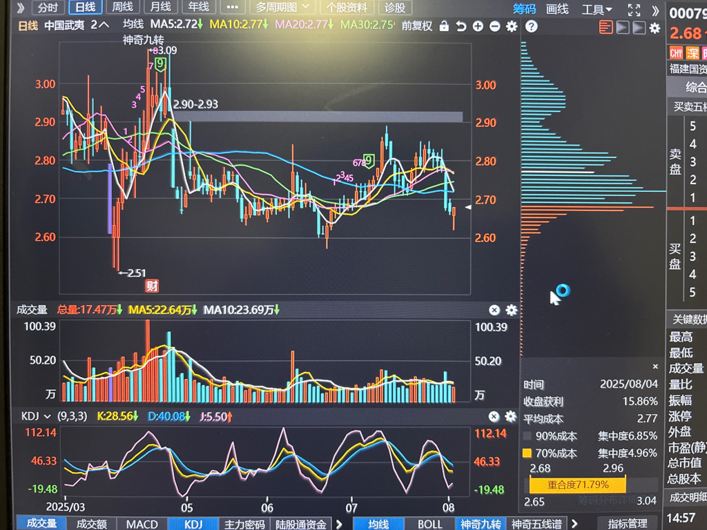Show the 筹码 chip distribution panel
This screenshot has height=530, width=707.
525,8
